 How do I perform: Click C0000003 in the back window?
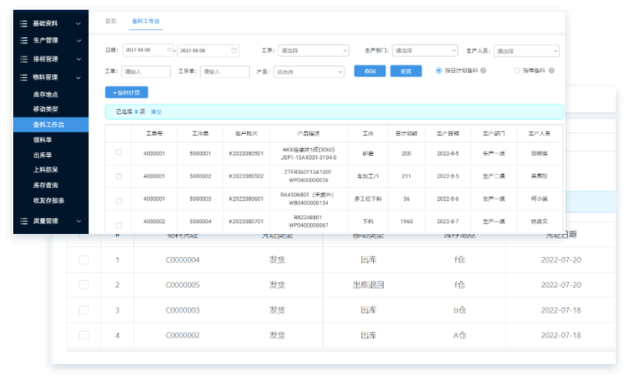[182, 310]
